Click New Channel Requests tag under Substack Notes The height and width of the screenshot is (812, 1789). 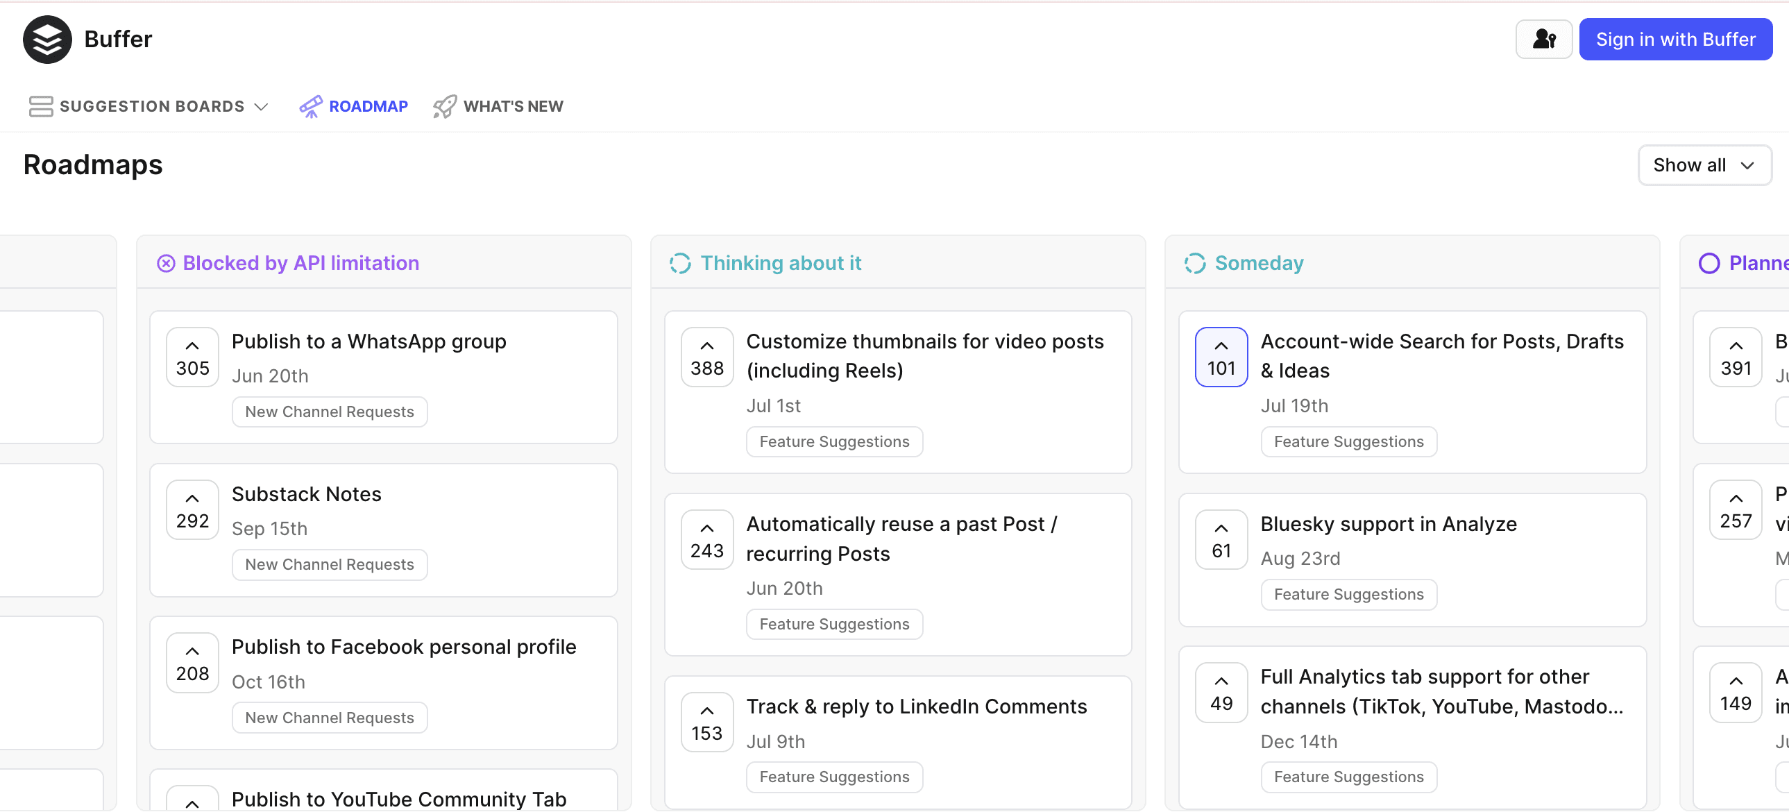click(329, 566)
